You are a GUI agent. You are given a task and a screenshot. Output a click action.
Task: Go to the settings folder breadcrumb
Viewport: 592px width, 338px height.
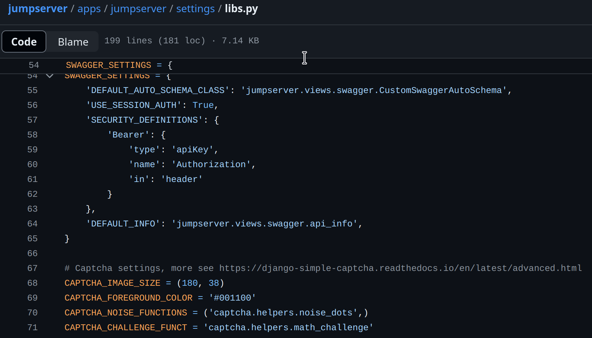coord(195,9)
